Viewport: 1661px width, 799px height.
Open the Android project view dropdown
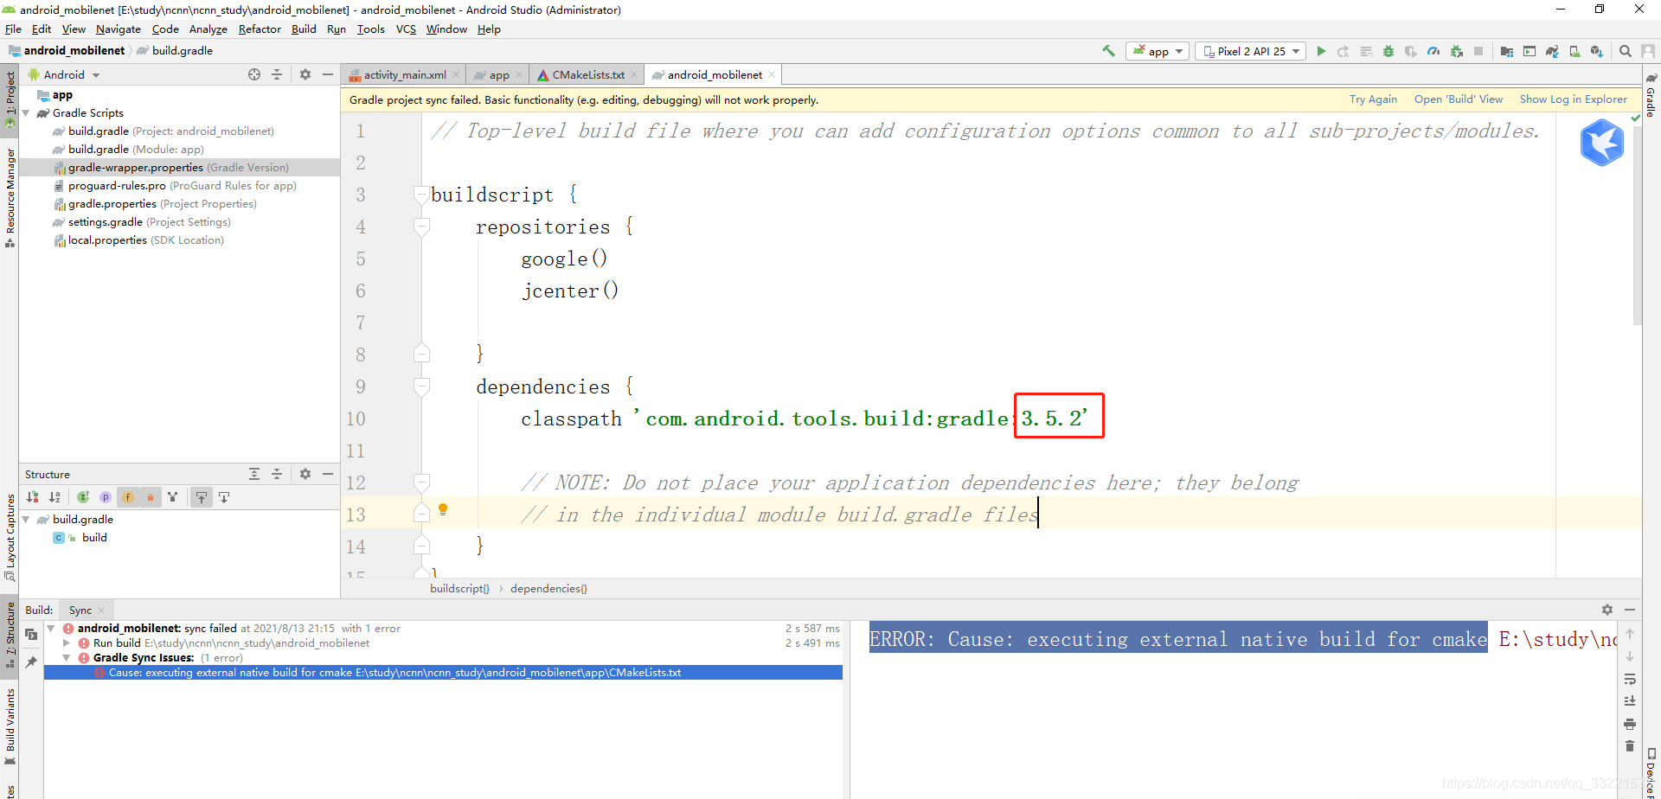pos(65,74)
